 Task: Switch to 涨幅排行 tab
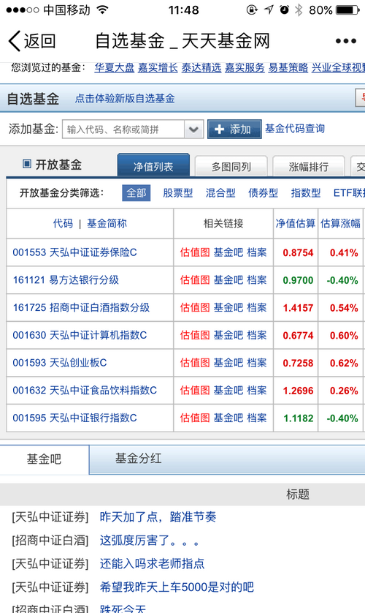tap(309, 167)
